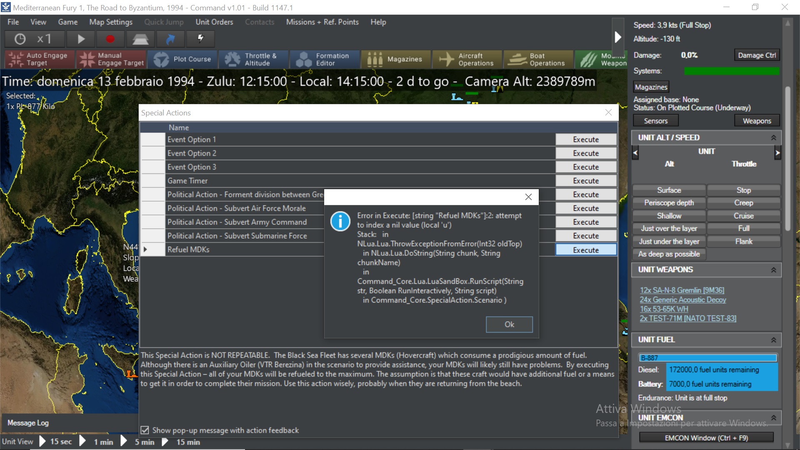Image resolution: width=800 pixels, height=450 pixels.
Task: Open the Missions + Ref. Points menu
Action: pyautogui.click(x=322, y=22)
